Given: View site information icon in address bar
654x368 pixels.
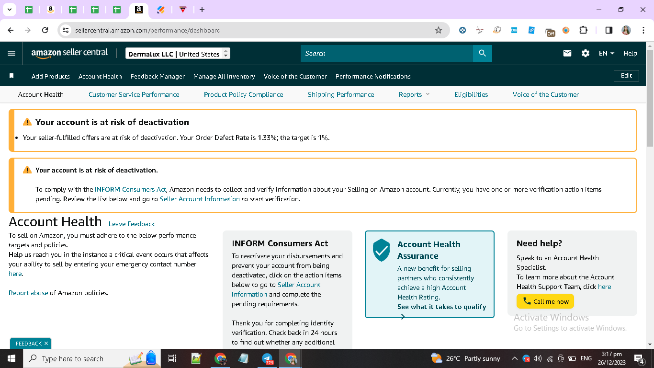Looking at the screenshot, I should 66,30.
